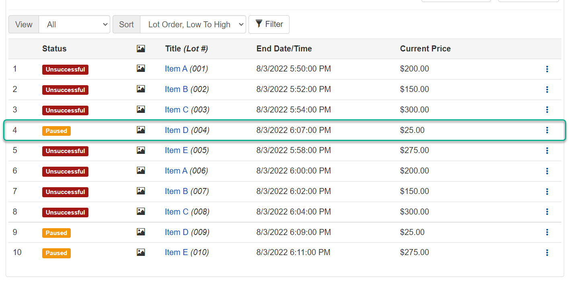Click end time 8/3/2022 5:50:00 PM
The width and height of the screenshot is (569, 282).
tap(294, 69)
